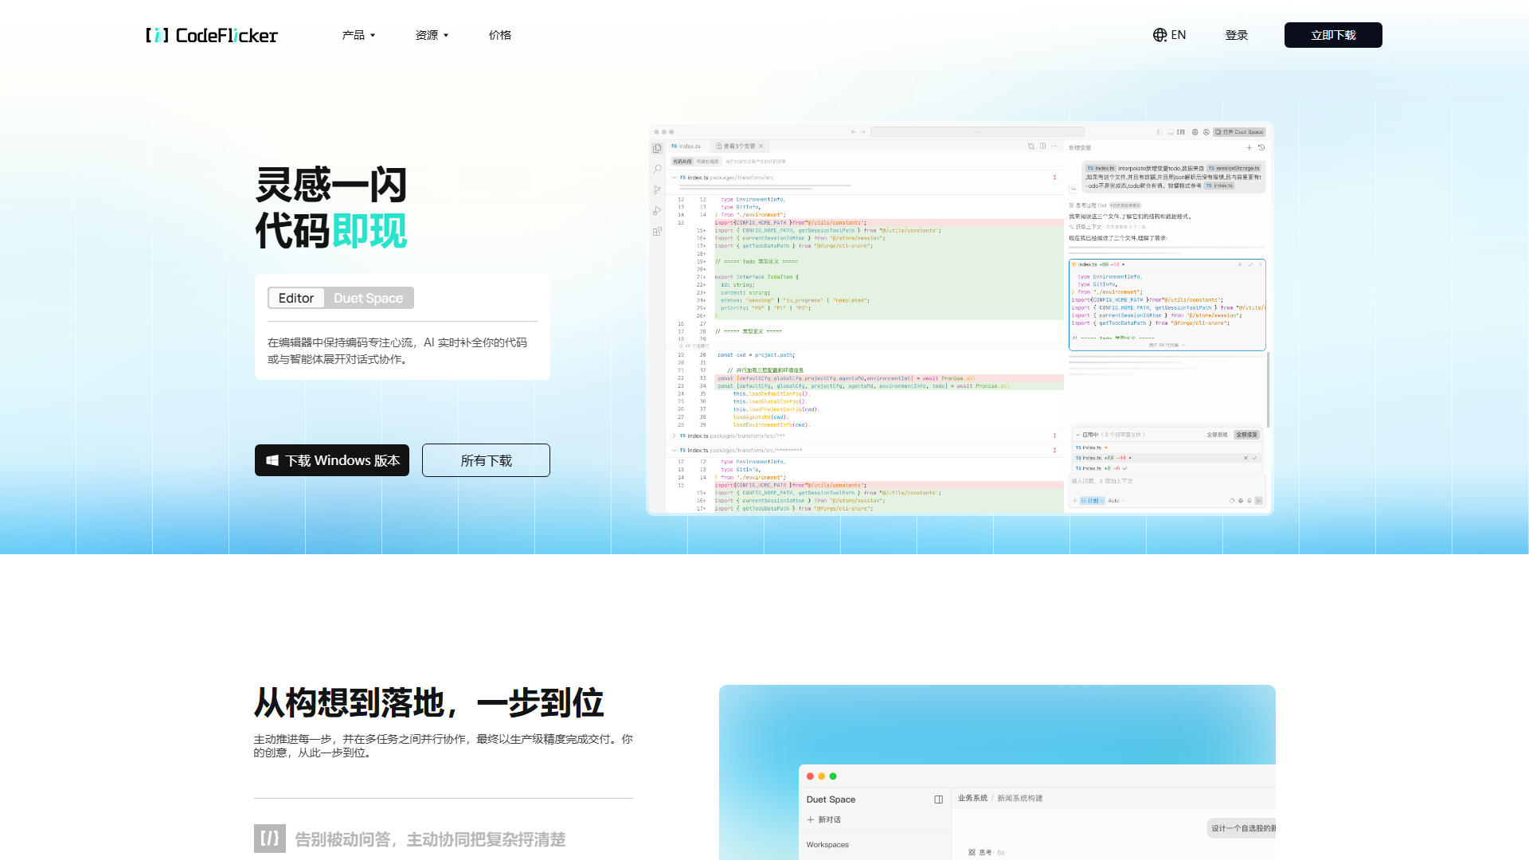Open the 登录 link
The height and width of the screenshot is (860, 1529).
1237,35
